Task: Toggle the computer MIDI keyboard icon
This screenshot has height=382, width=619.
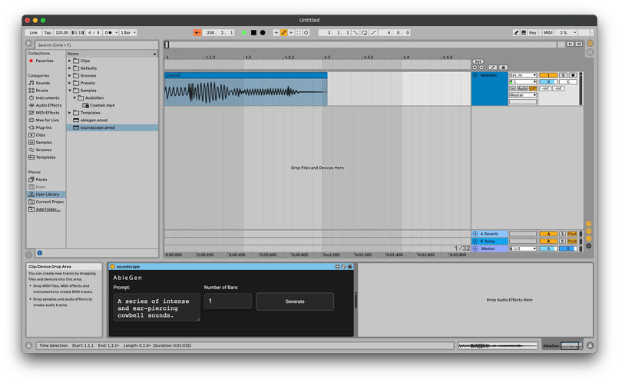Action: point(524,33)
